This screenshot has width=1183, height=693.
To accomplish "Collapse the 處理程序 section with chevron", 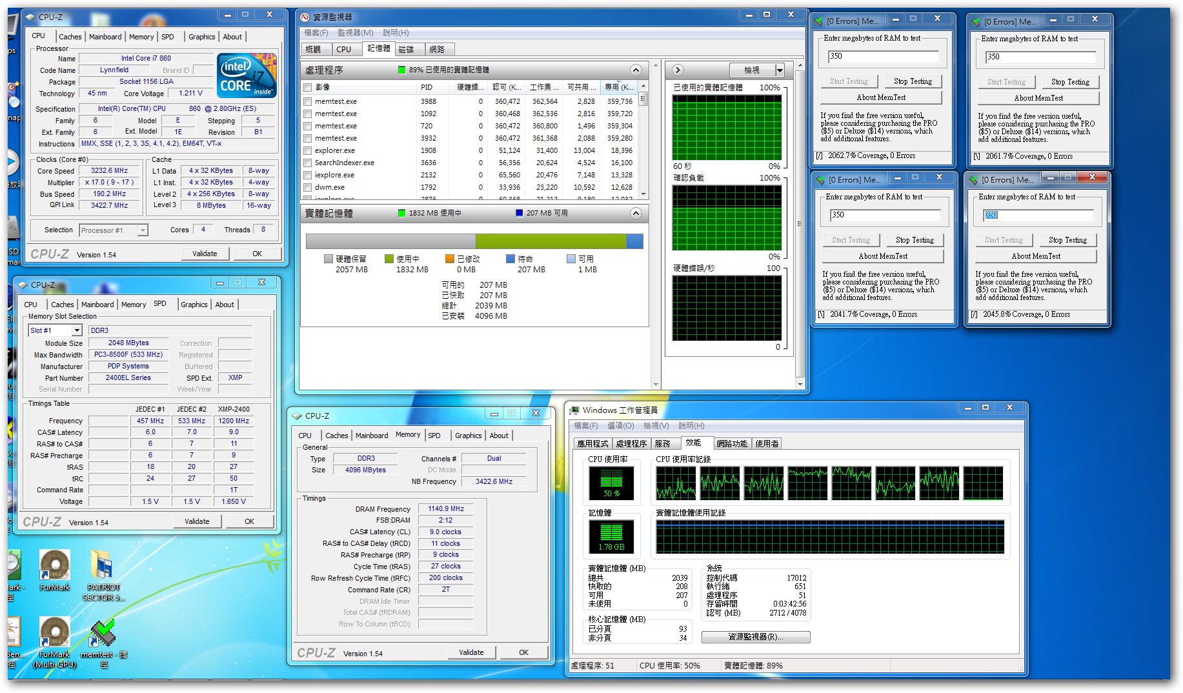I will 636,70.
